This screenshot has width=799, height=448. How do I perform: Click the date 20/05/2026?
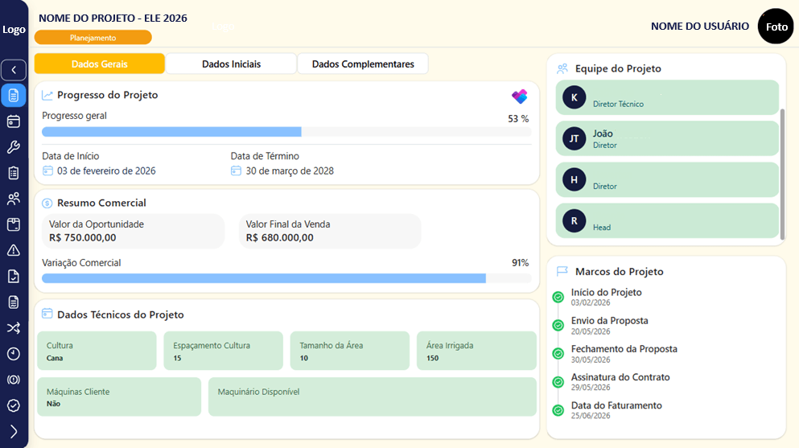click(591, 331)
